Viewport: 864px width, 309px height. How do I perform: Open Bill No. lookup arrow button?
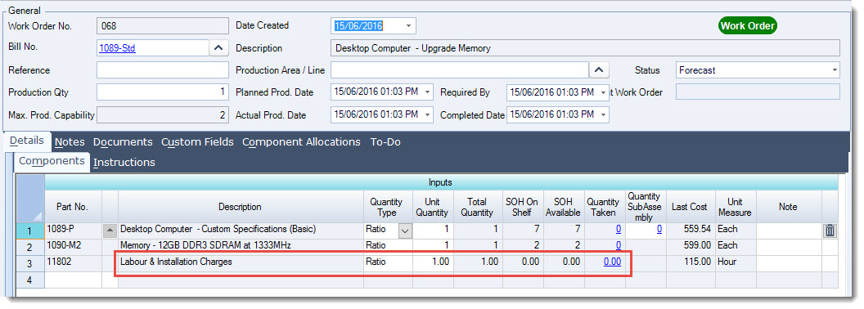click(x=218, y=48)
